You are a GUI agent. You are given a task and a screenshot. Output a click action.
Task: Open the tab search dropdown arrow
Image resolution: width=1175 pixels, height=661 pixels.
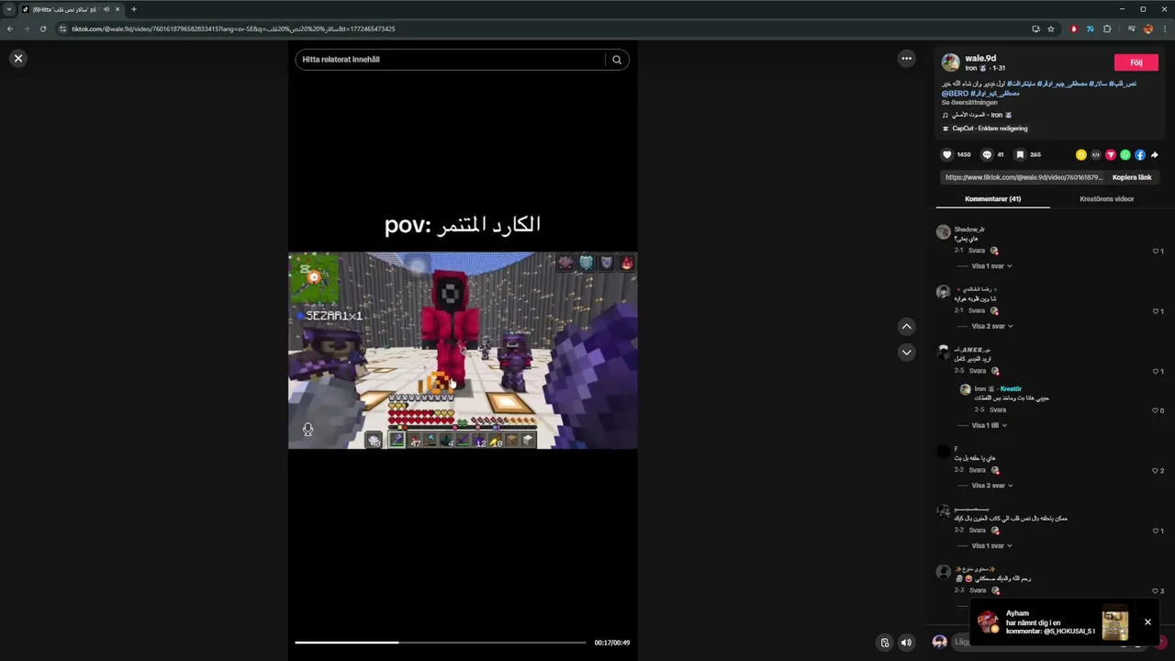tap(9, 9)
